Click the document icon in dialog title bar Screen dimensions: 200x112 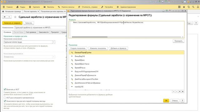[x=163, y=11]
